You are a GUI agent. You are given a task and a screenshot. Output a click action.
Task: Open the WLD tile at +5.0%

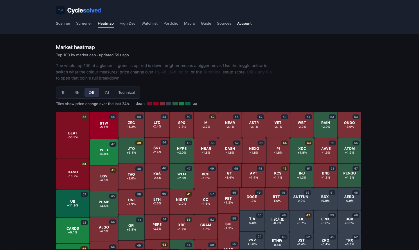coord(104,152)
